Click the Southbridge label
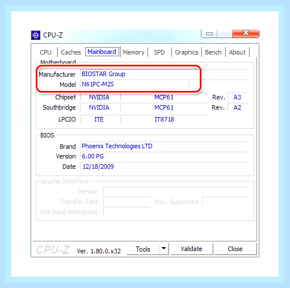 coord(59,107)
